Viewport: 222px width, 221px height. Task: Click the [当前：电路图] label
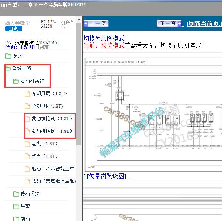[x=20, y=47]
